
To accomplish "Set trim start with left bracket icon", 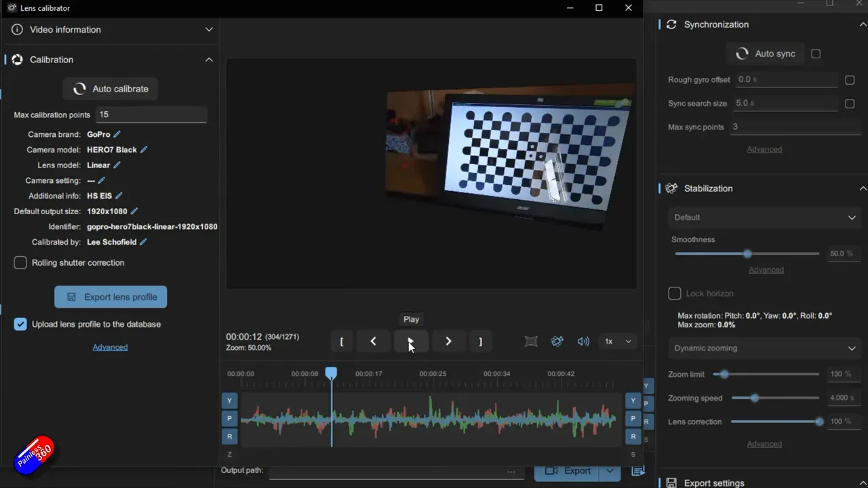I will click(x=341, y=342).
